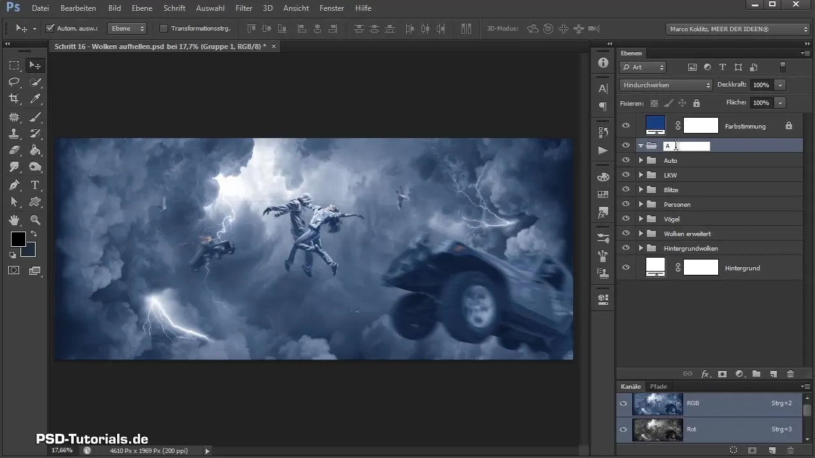The height and width of the screenshot is (458, 815).
Task: Select the Quick Selection tool
Action: (x=35, y=81)
